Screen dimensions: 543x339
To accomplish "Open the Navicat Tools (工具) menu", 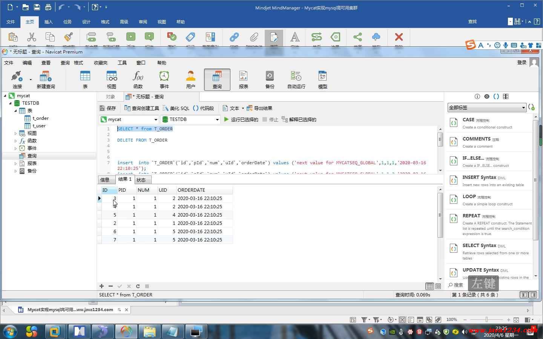I will coord(122,63).
